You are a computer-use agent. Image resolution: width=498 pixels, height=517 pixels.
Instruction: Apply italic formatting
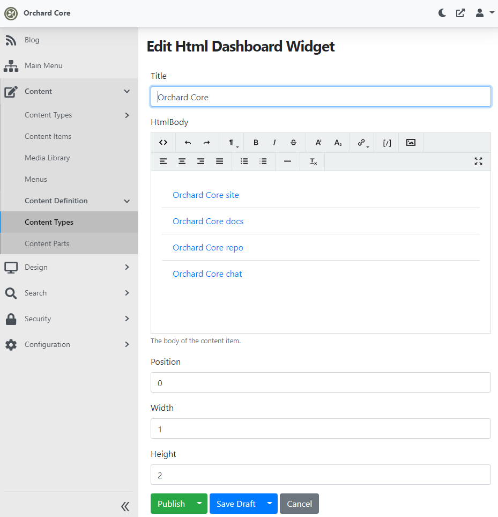click(274, 143)
